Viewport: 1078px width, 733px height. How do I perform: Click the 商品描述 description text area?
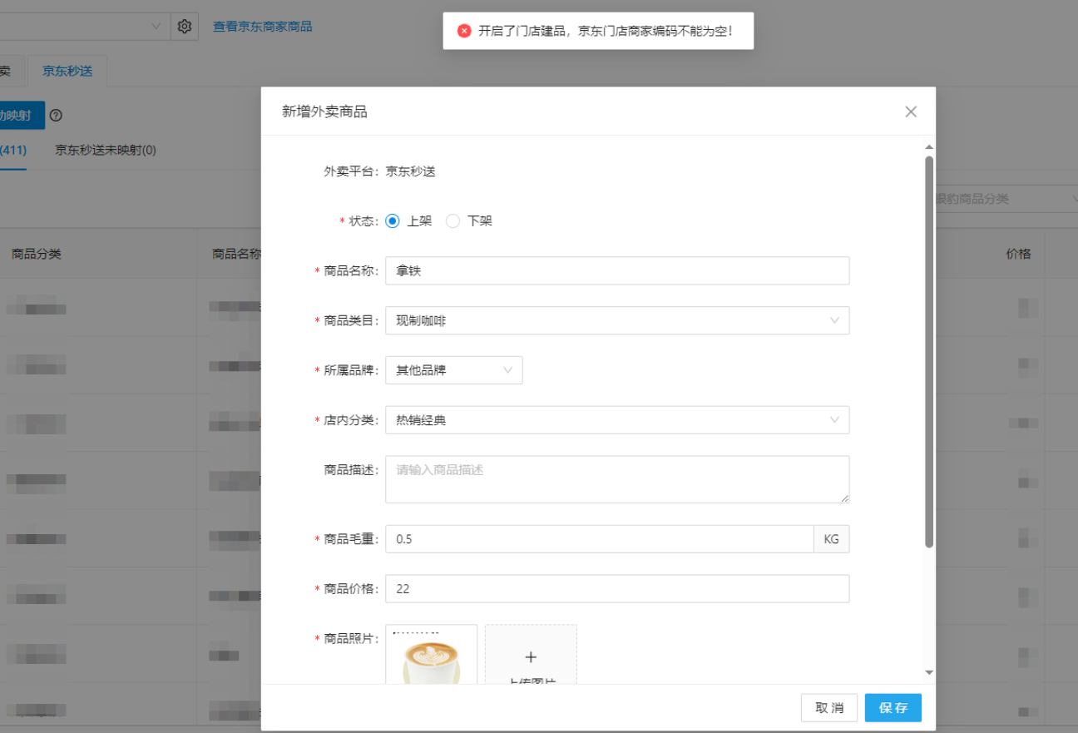(617, 479)
